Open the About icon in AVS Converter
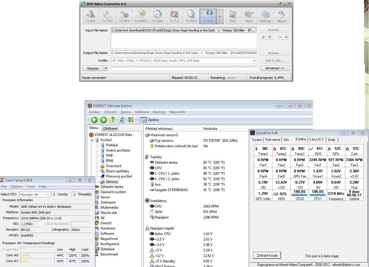The width and height of the screenshot is (369, 267). (282, 16)
